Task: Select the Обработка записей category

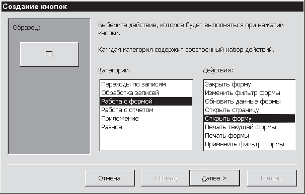Action: (146, 93)
